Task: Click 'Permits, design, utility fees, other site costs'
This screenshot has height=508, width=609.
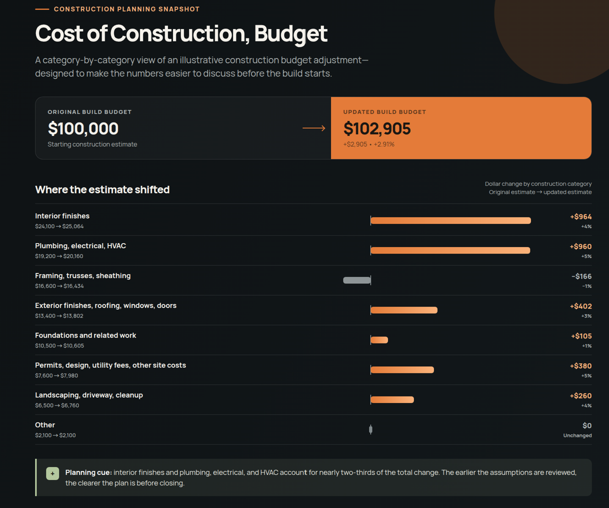Action: pos(110,365)
